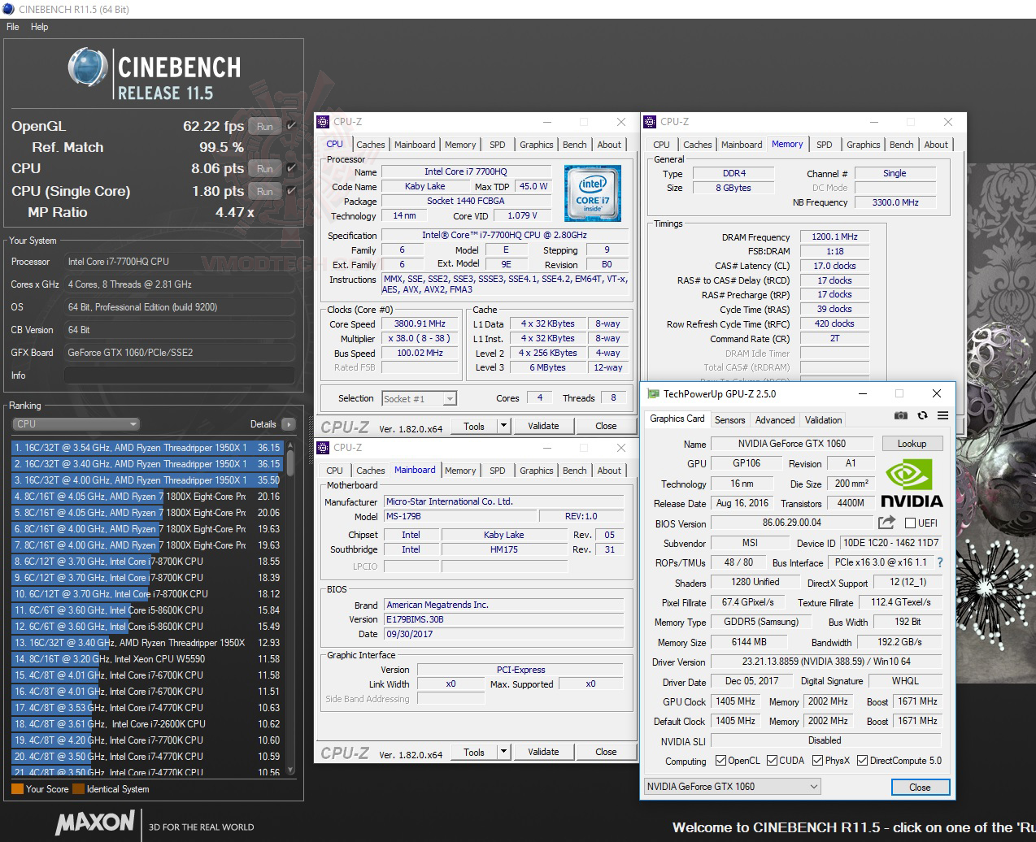Click the BIOS export share icon in GPU-Z
Screen dimensions: 1036x842
[x=886, y=523]
